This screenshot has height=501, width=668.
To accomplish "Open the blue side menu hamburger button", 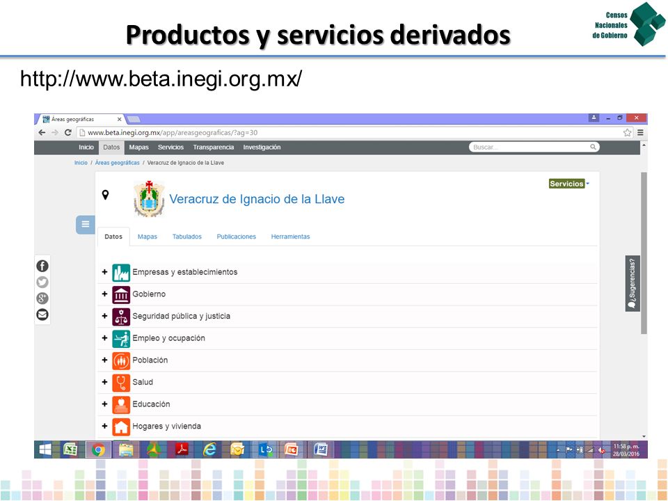I will tap(85, 225).
